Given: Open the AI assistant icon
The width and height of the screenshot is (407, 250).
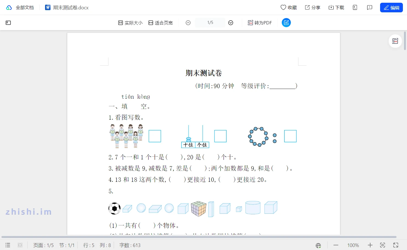Looking at the screenshot, I should pyautogui.click(x=286, y=23).
